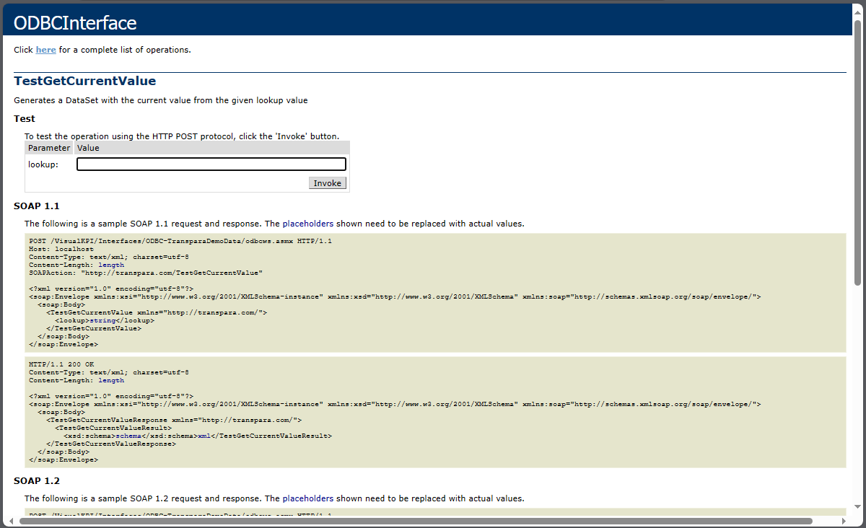This screenshot has width=866, height=528.
Task: Click the 'lookup:' parameter label
Action: (x=43, y=164)
